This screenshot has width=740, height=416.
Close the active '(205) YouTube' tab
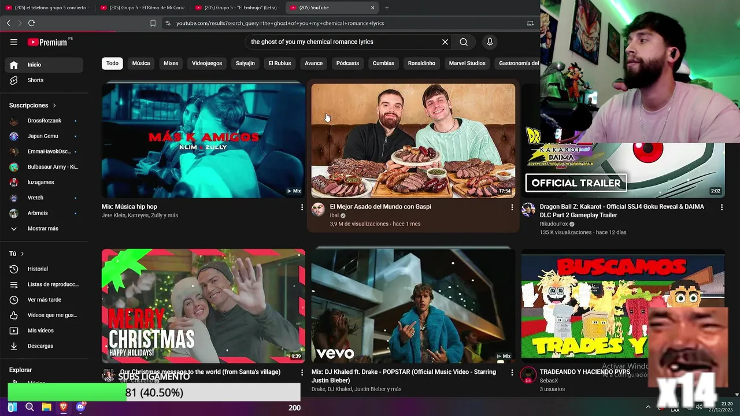pyautogui.click(x=372, y=8)
